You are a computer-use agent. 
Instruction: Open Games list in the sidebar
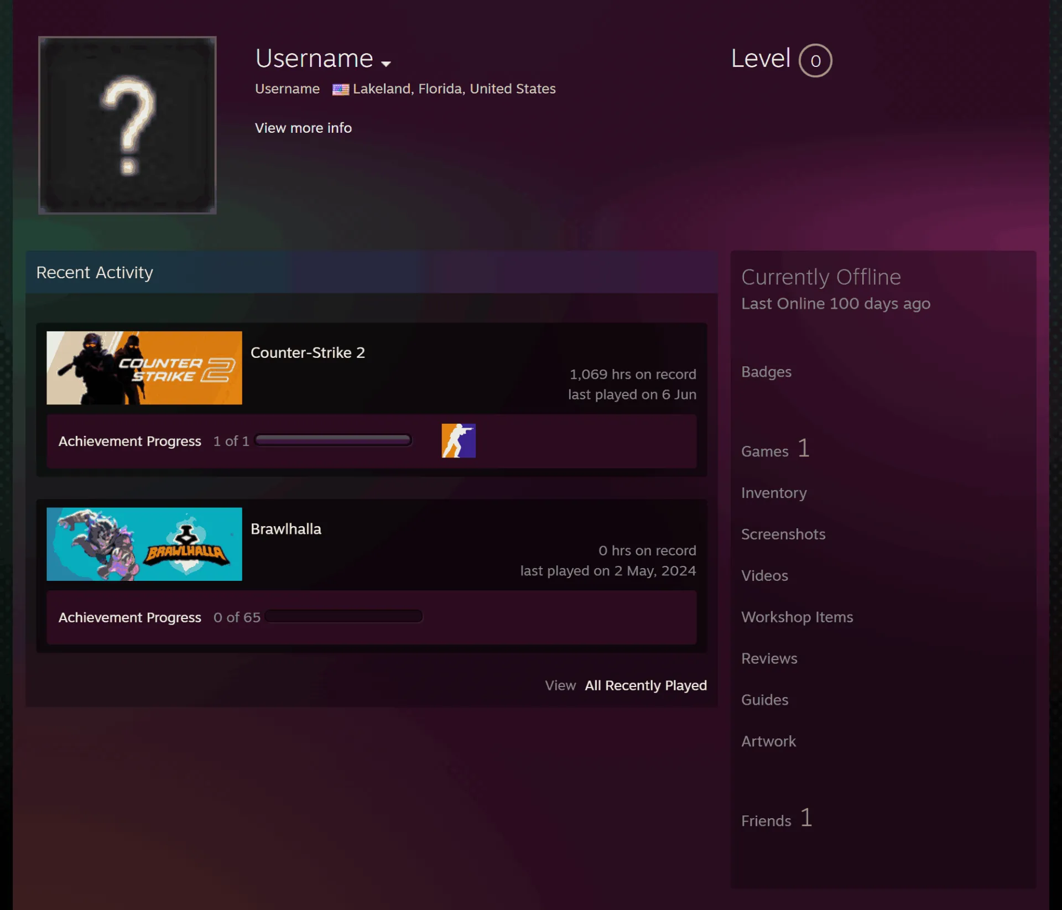[x=775, y=449]
